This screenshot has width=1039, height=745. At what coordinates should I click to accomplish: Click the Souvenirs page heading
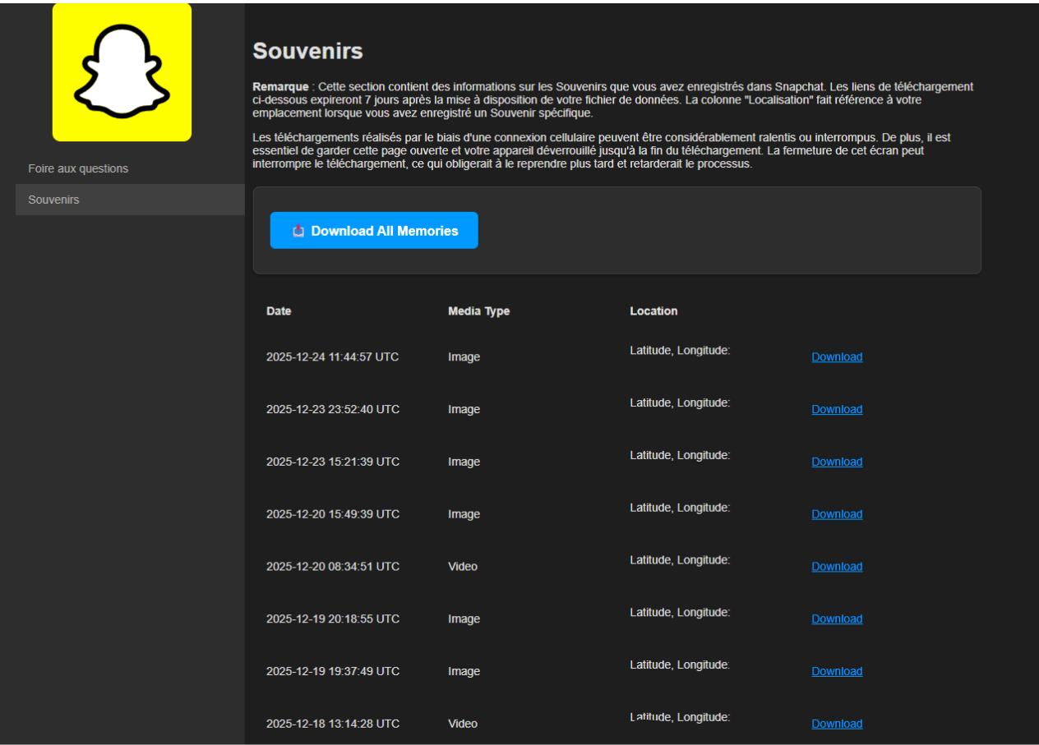[307, 51]
